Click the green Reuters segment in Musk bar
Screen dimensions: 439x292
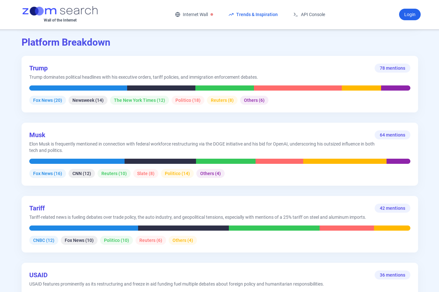pos(226,161)
